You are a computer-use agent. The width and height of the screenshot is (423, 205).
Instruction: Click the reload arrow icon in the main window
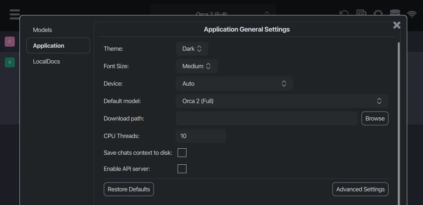pos(344,13)
